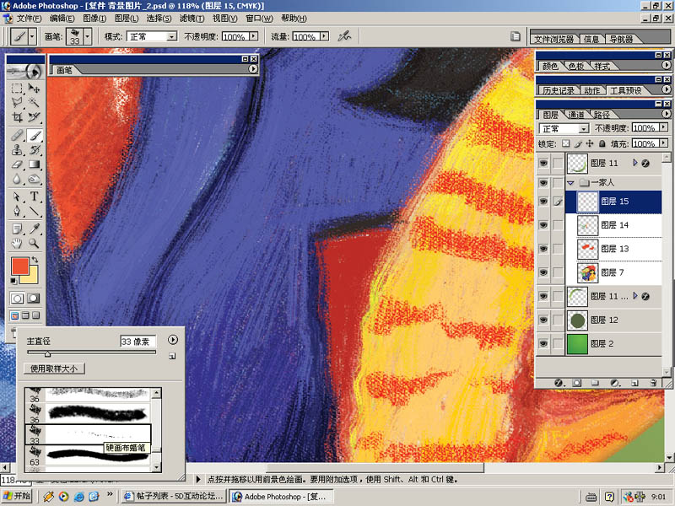The width and height of the screenshot is (675, 506).
Task: Select the Move tool
Action: [x=34, y=89]
